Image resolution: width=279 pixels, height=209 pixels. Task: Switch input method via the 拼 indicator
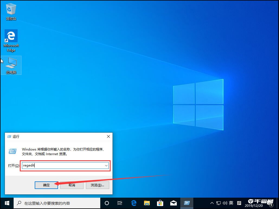239,203
